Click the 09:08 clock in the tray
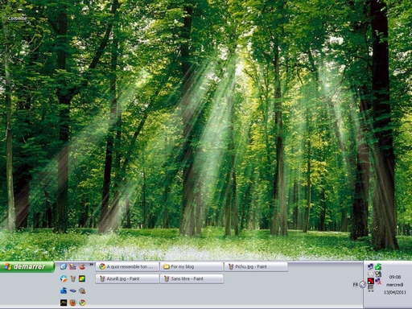Screen dimensions: 412x309 pos(395,277)
